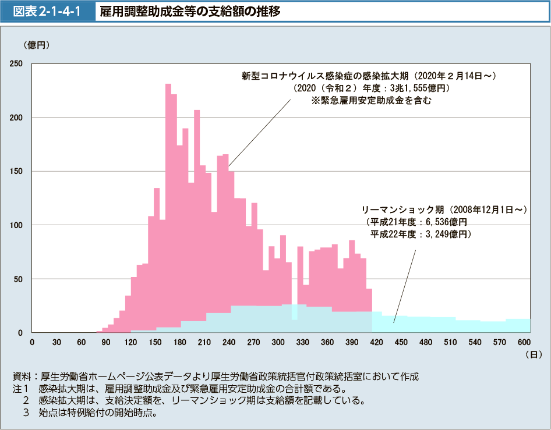Click the 平成22年度：3,249億円 annotation line
The height and width of the screenshot is (430, 551).
click(421, 234)
